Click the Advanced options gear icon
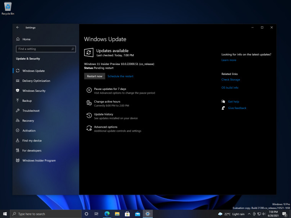Viewport: 291px width, 218px height. (89, 129)
